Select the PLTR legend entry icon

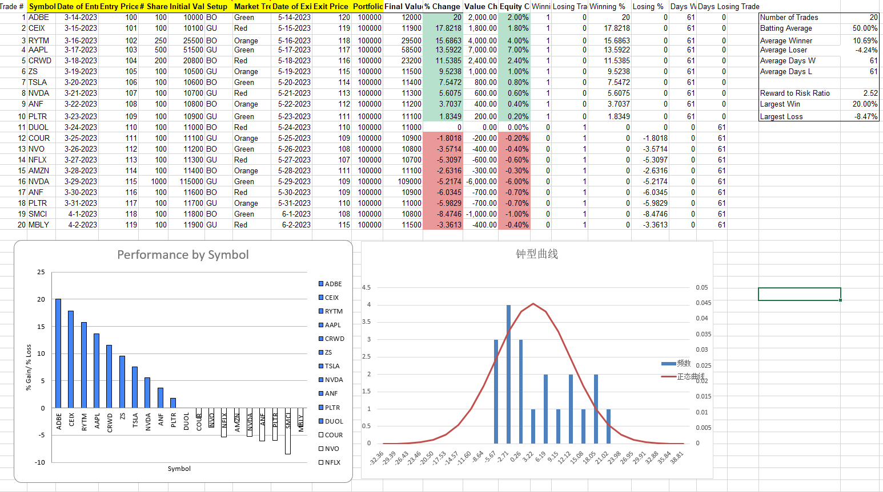(320, 407)
